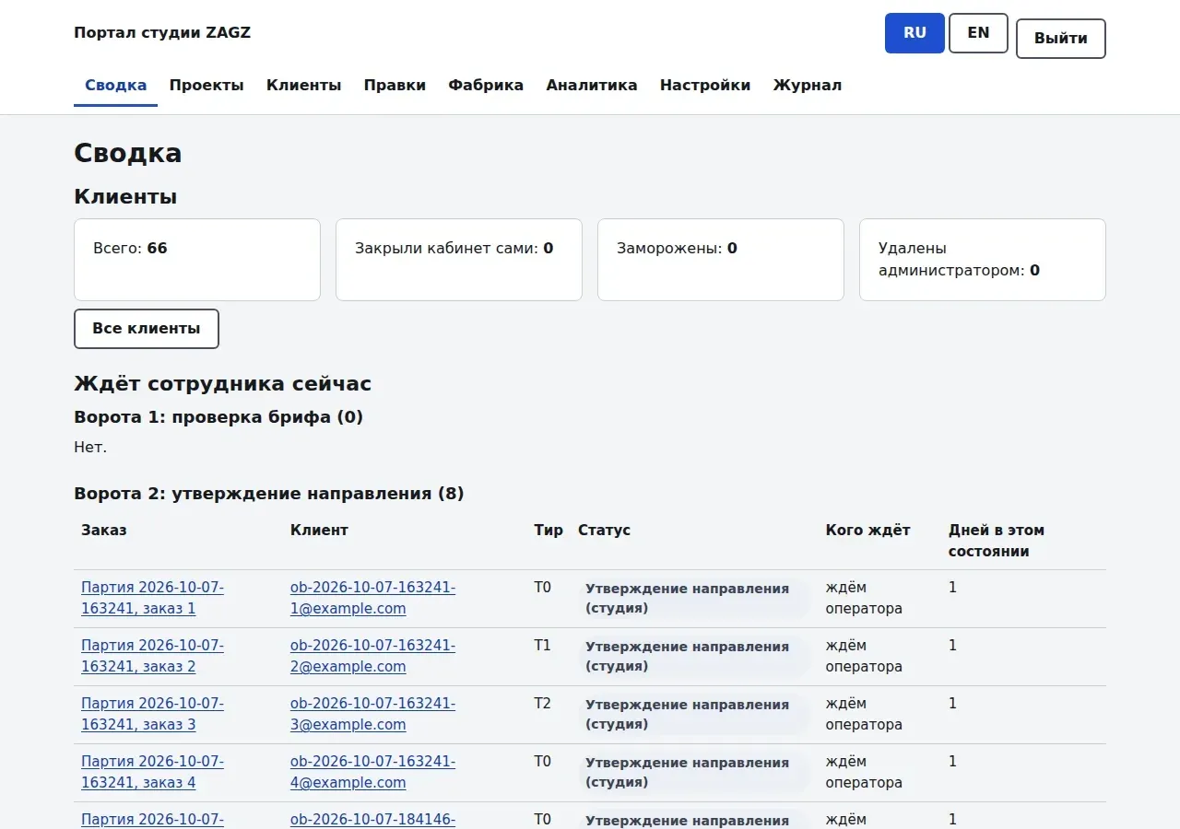Open the Настройки tab
The image size is (1180, 829).
point(705,86)
